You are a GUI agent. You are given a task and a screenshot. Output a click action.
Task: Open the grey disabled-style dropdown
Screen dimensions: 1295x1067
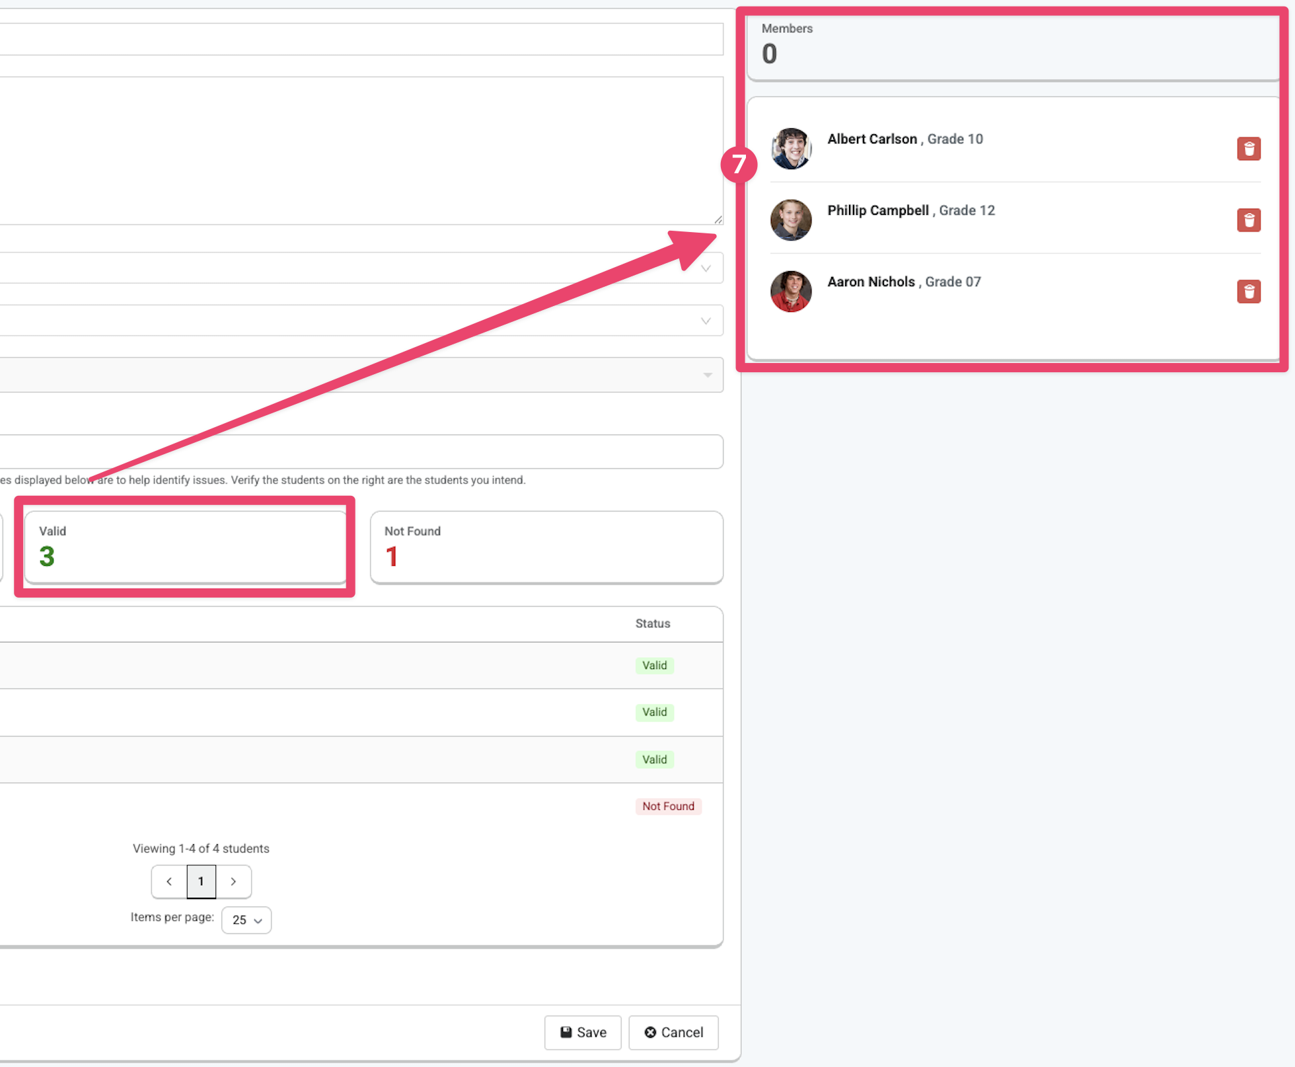click(707, 375)
